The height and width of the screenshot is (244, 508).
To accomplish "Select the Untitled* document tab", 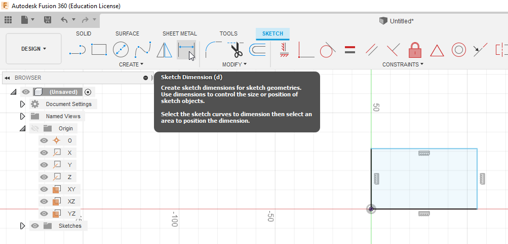I will click(397, 21).
